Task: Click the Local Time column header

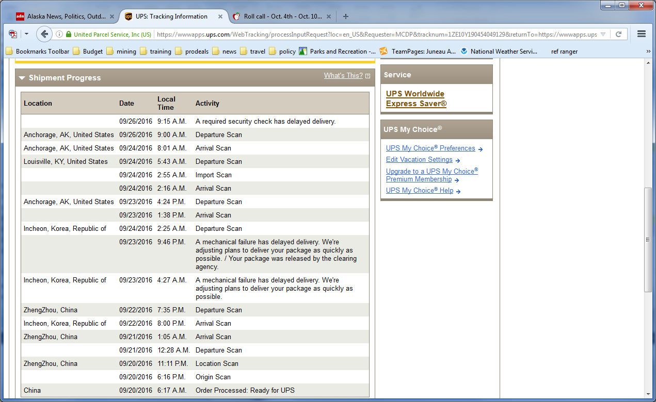Action: click(x=166, y=104)
